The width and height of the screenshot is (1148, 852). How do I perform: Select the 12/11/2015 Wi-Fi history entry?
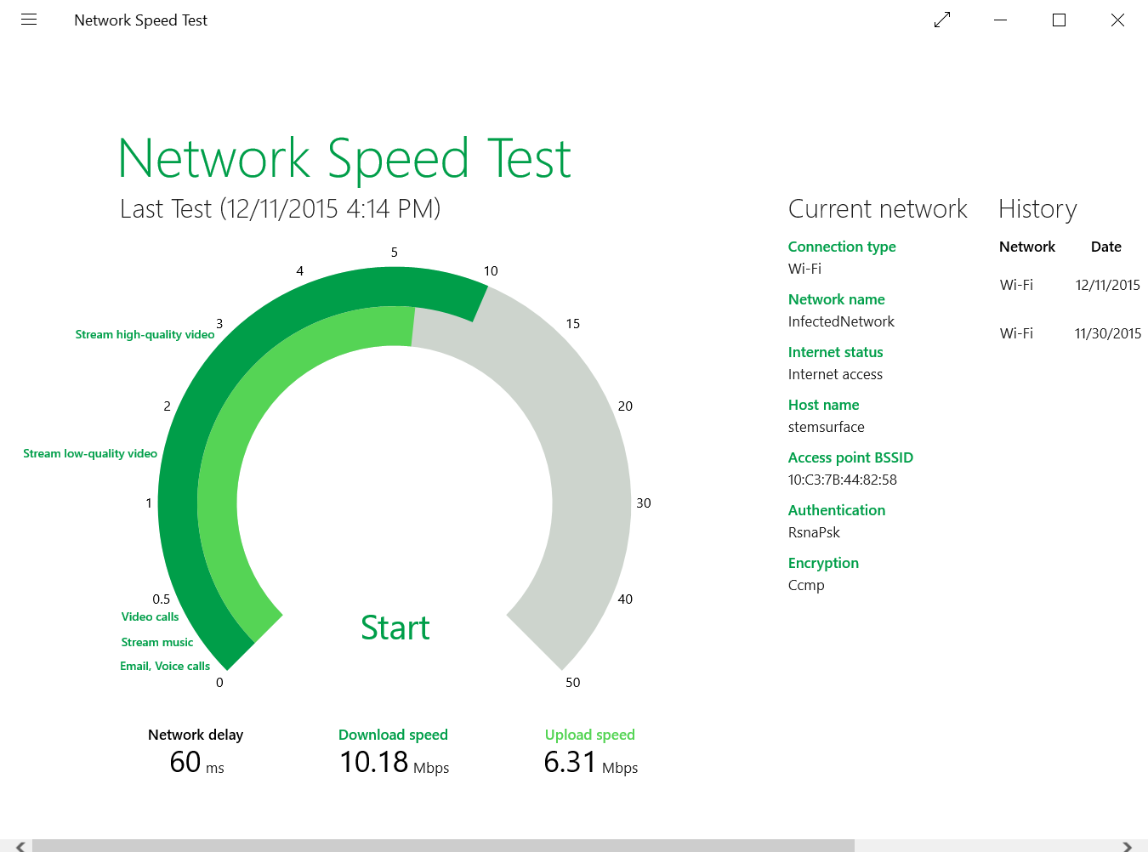point(1070,285)
